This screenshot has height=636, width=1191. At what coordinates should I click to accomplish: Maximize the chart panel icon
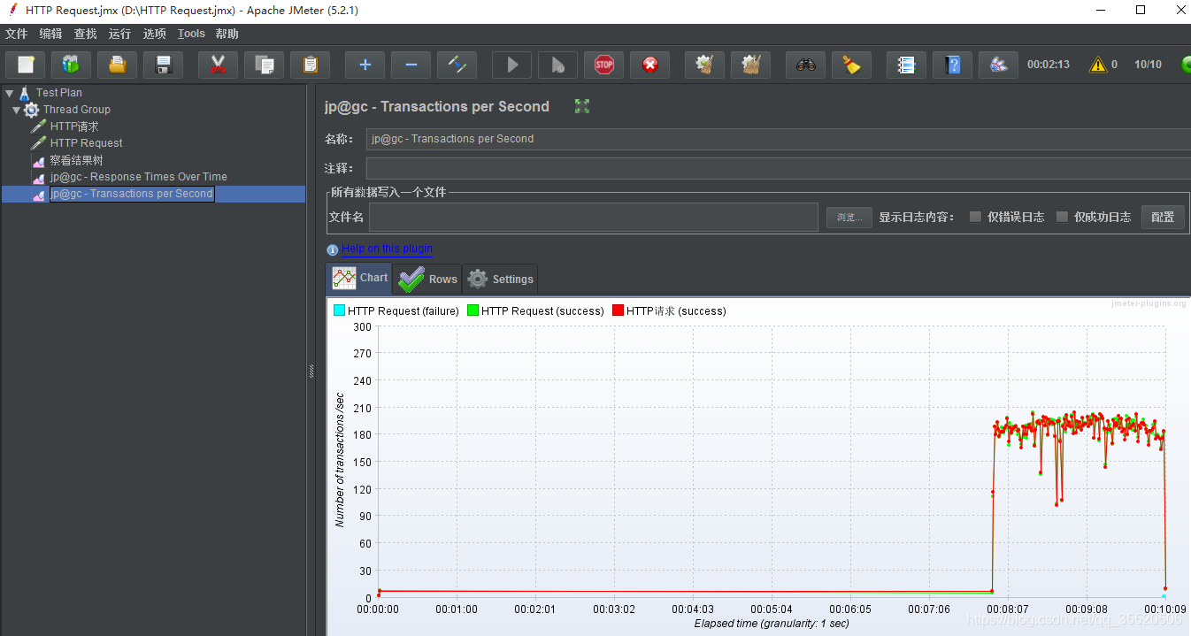(581, 106)
